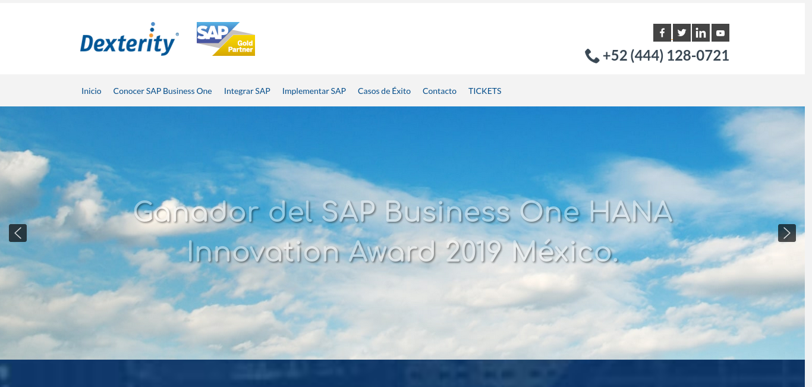Show the previous slide with left arrow

18,233
